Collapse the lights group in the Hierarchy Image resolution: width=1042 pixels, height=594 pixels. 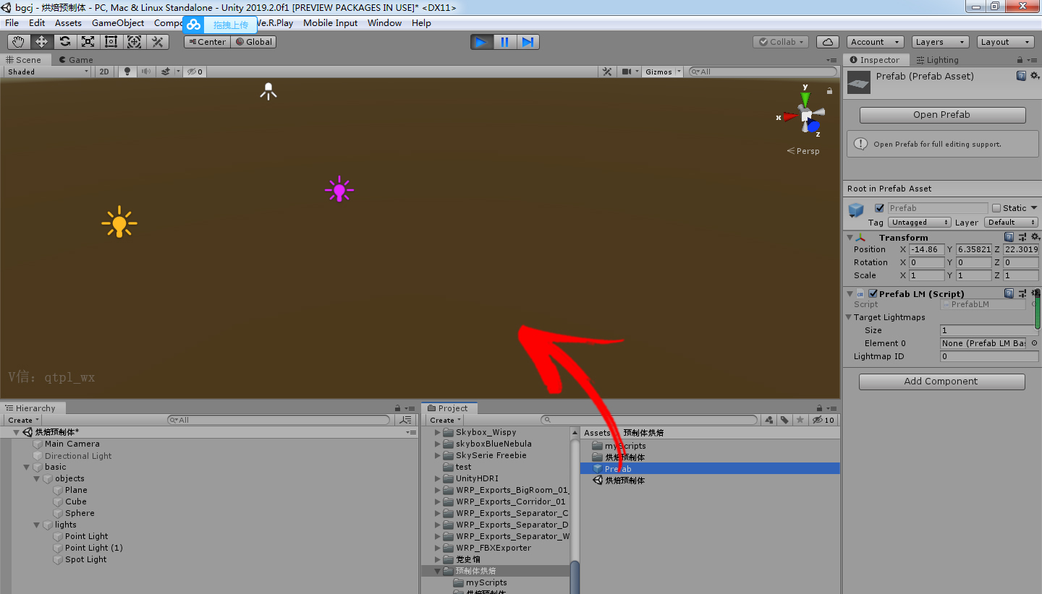36,525
